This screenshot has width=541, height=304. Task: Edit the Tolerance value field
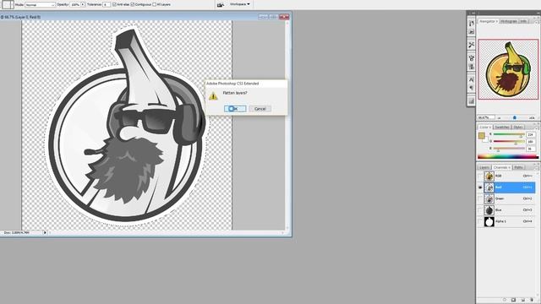click(x=107, y=5)
